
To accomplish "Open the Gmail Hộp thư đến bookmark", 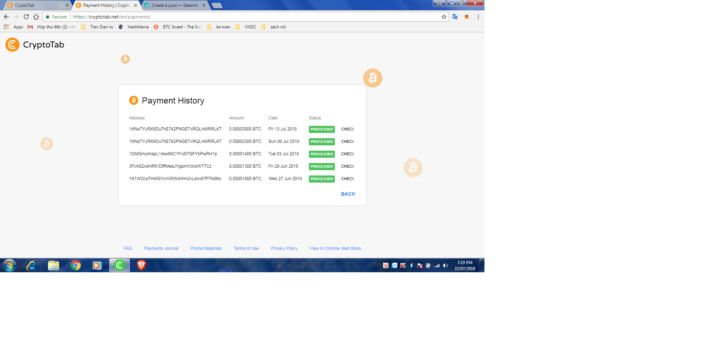I will 52,27.
